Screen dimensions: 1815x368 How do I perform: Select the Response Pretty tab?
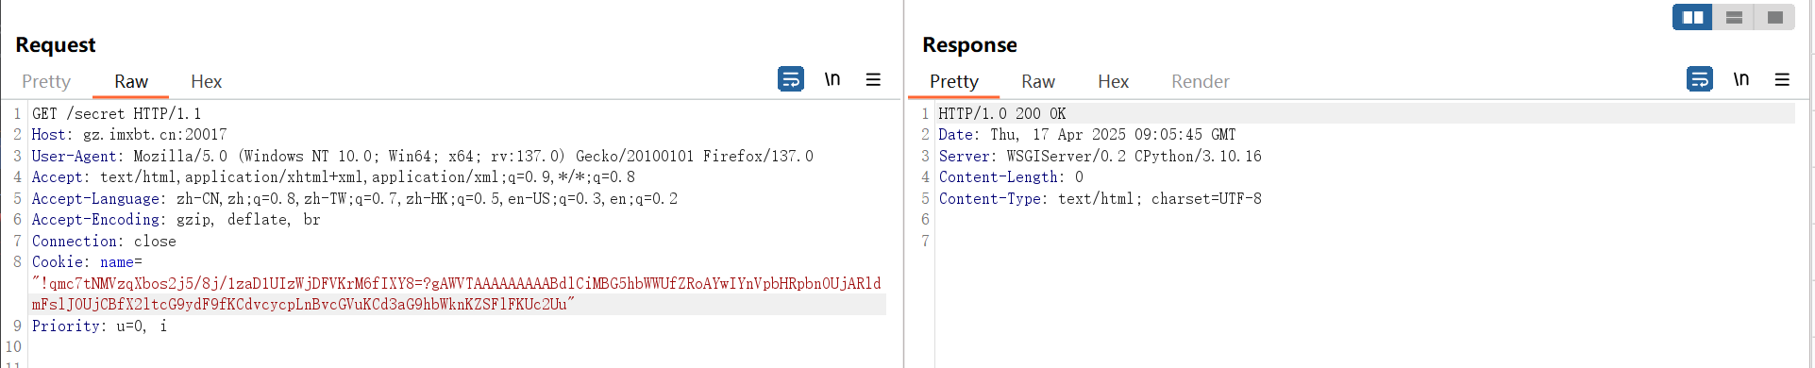coord(953,81)
